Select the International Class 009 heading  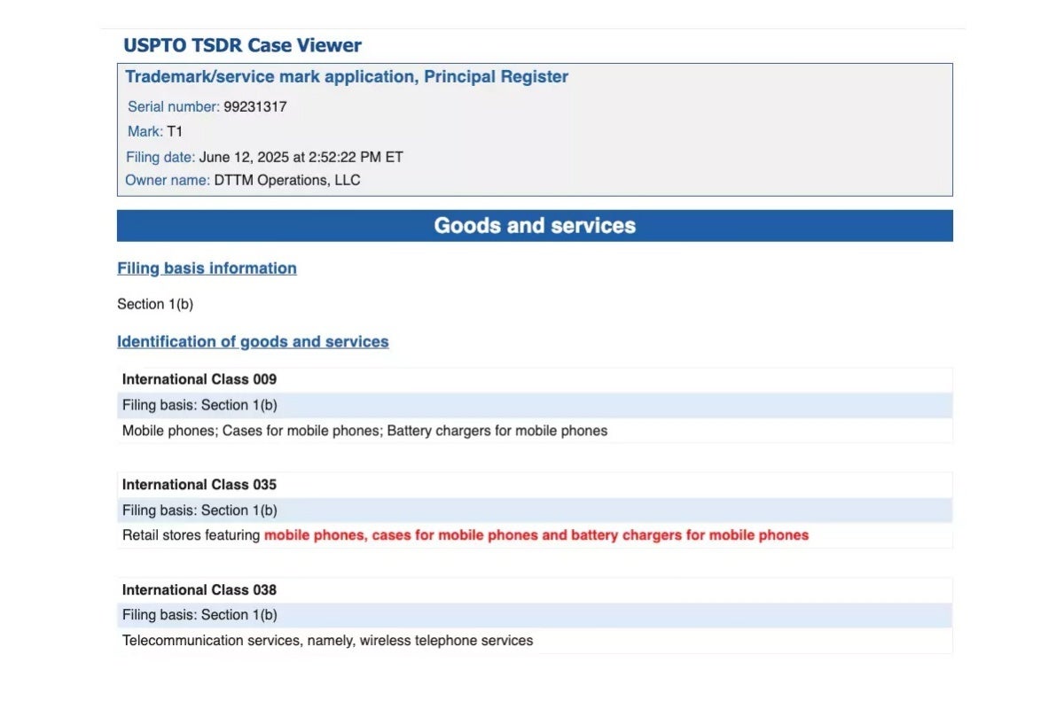coord(199,379)
